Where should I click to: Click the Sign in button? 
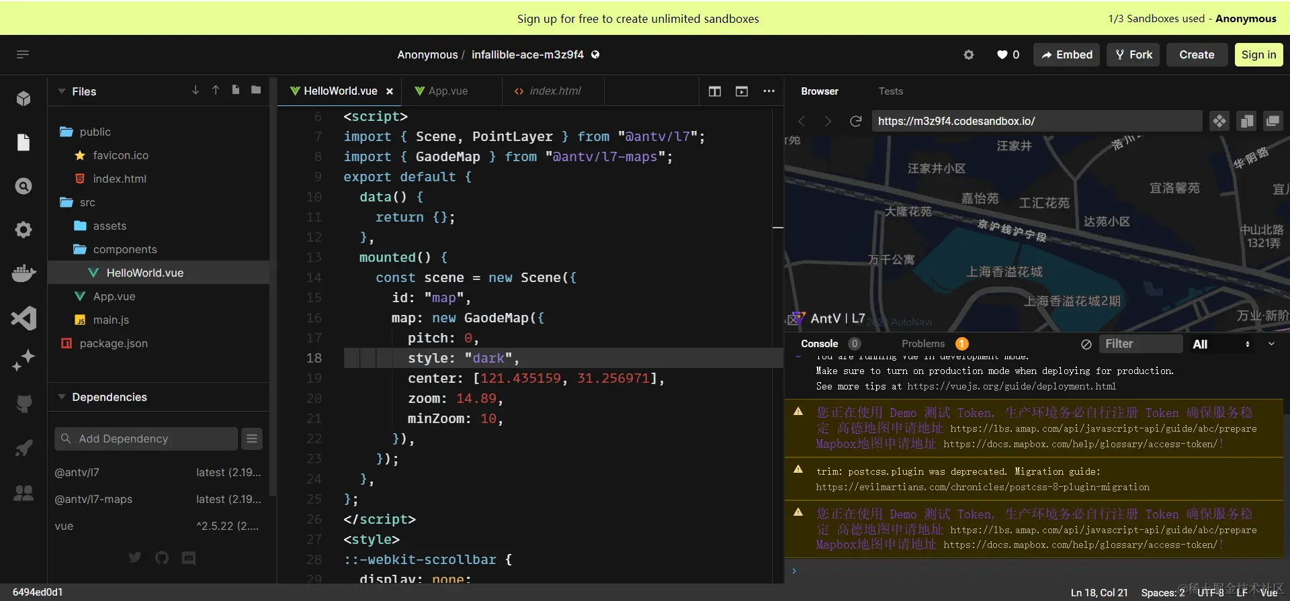pyautogui.click(x=1259, y=55)
